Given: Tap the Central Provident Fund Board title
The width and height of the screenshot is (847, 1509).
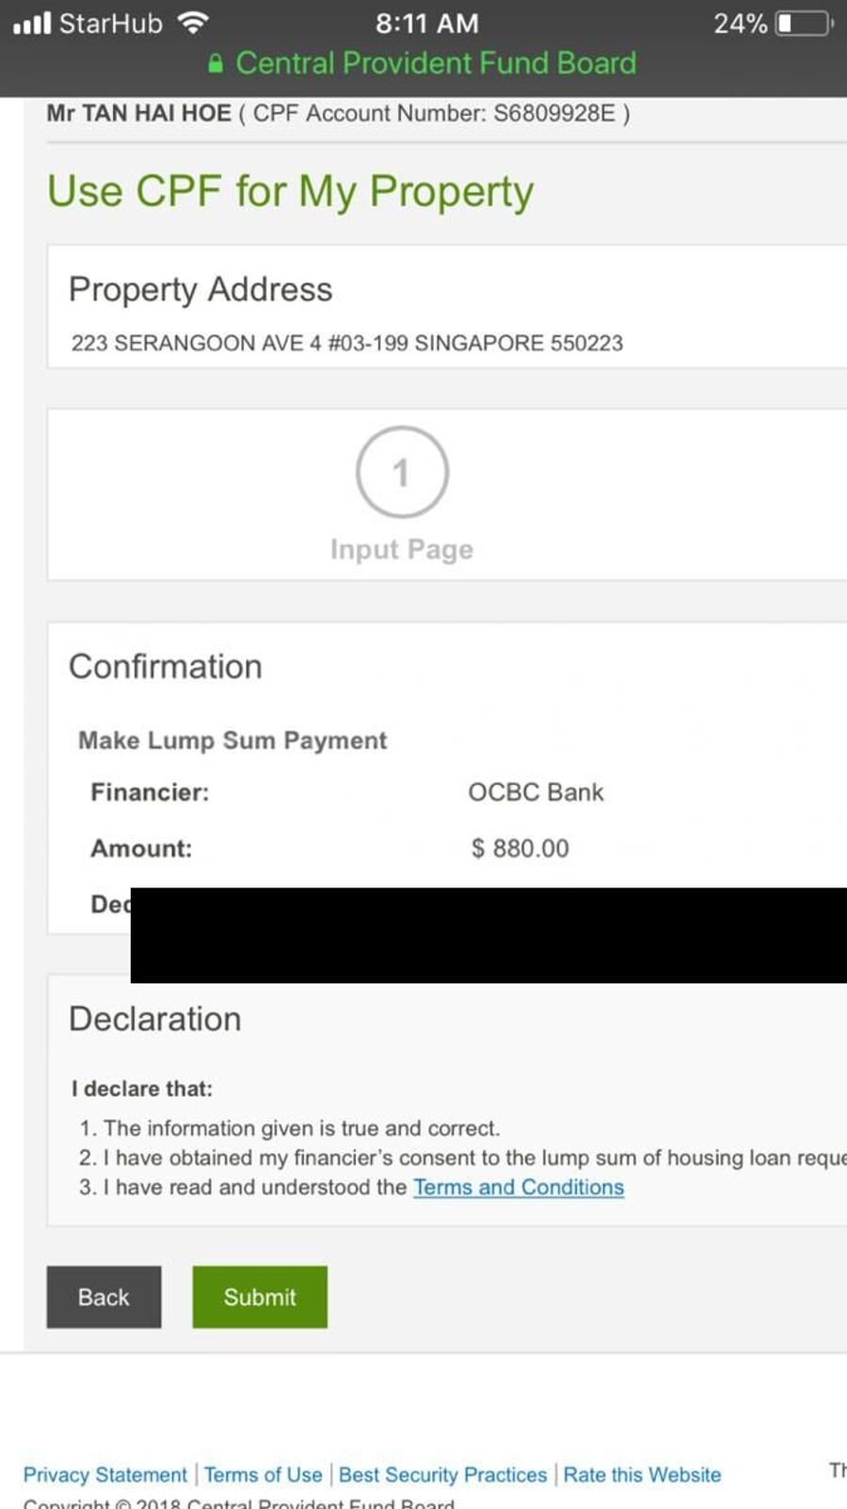Looking at the screenshot, I should (x=436, y=63).
